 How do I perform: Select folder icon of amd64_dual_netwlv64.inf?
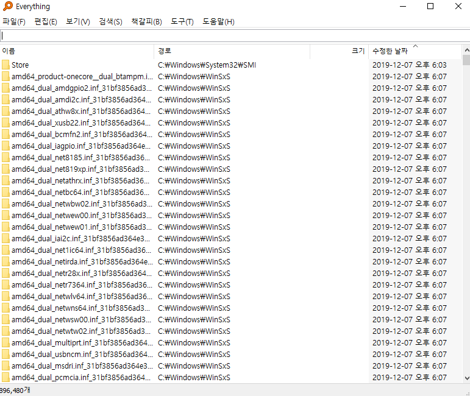5,297
